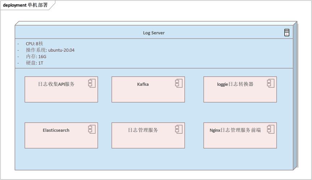
Task: Click the 内存: 16G attribute
Action: point(36,57)
